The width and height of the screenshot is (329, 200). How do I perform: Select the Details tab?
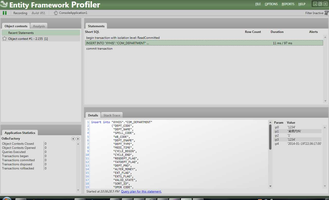(x=93, y=115)
